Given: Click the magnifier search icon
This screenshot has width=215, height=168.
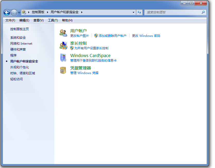Looking at the screenshot, I should click(203, 12).
